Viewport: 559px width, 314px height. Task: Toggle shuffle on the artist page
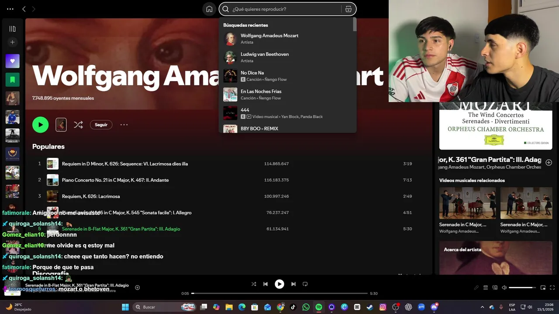pyautogui.click(x=78, y=125)
